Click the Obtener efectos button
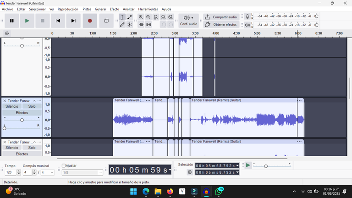The image size is (352, 198). tap(221, 24)
